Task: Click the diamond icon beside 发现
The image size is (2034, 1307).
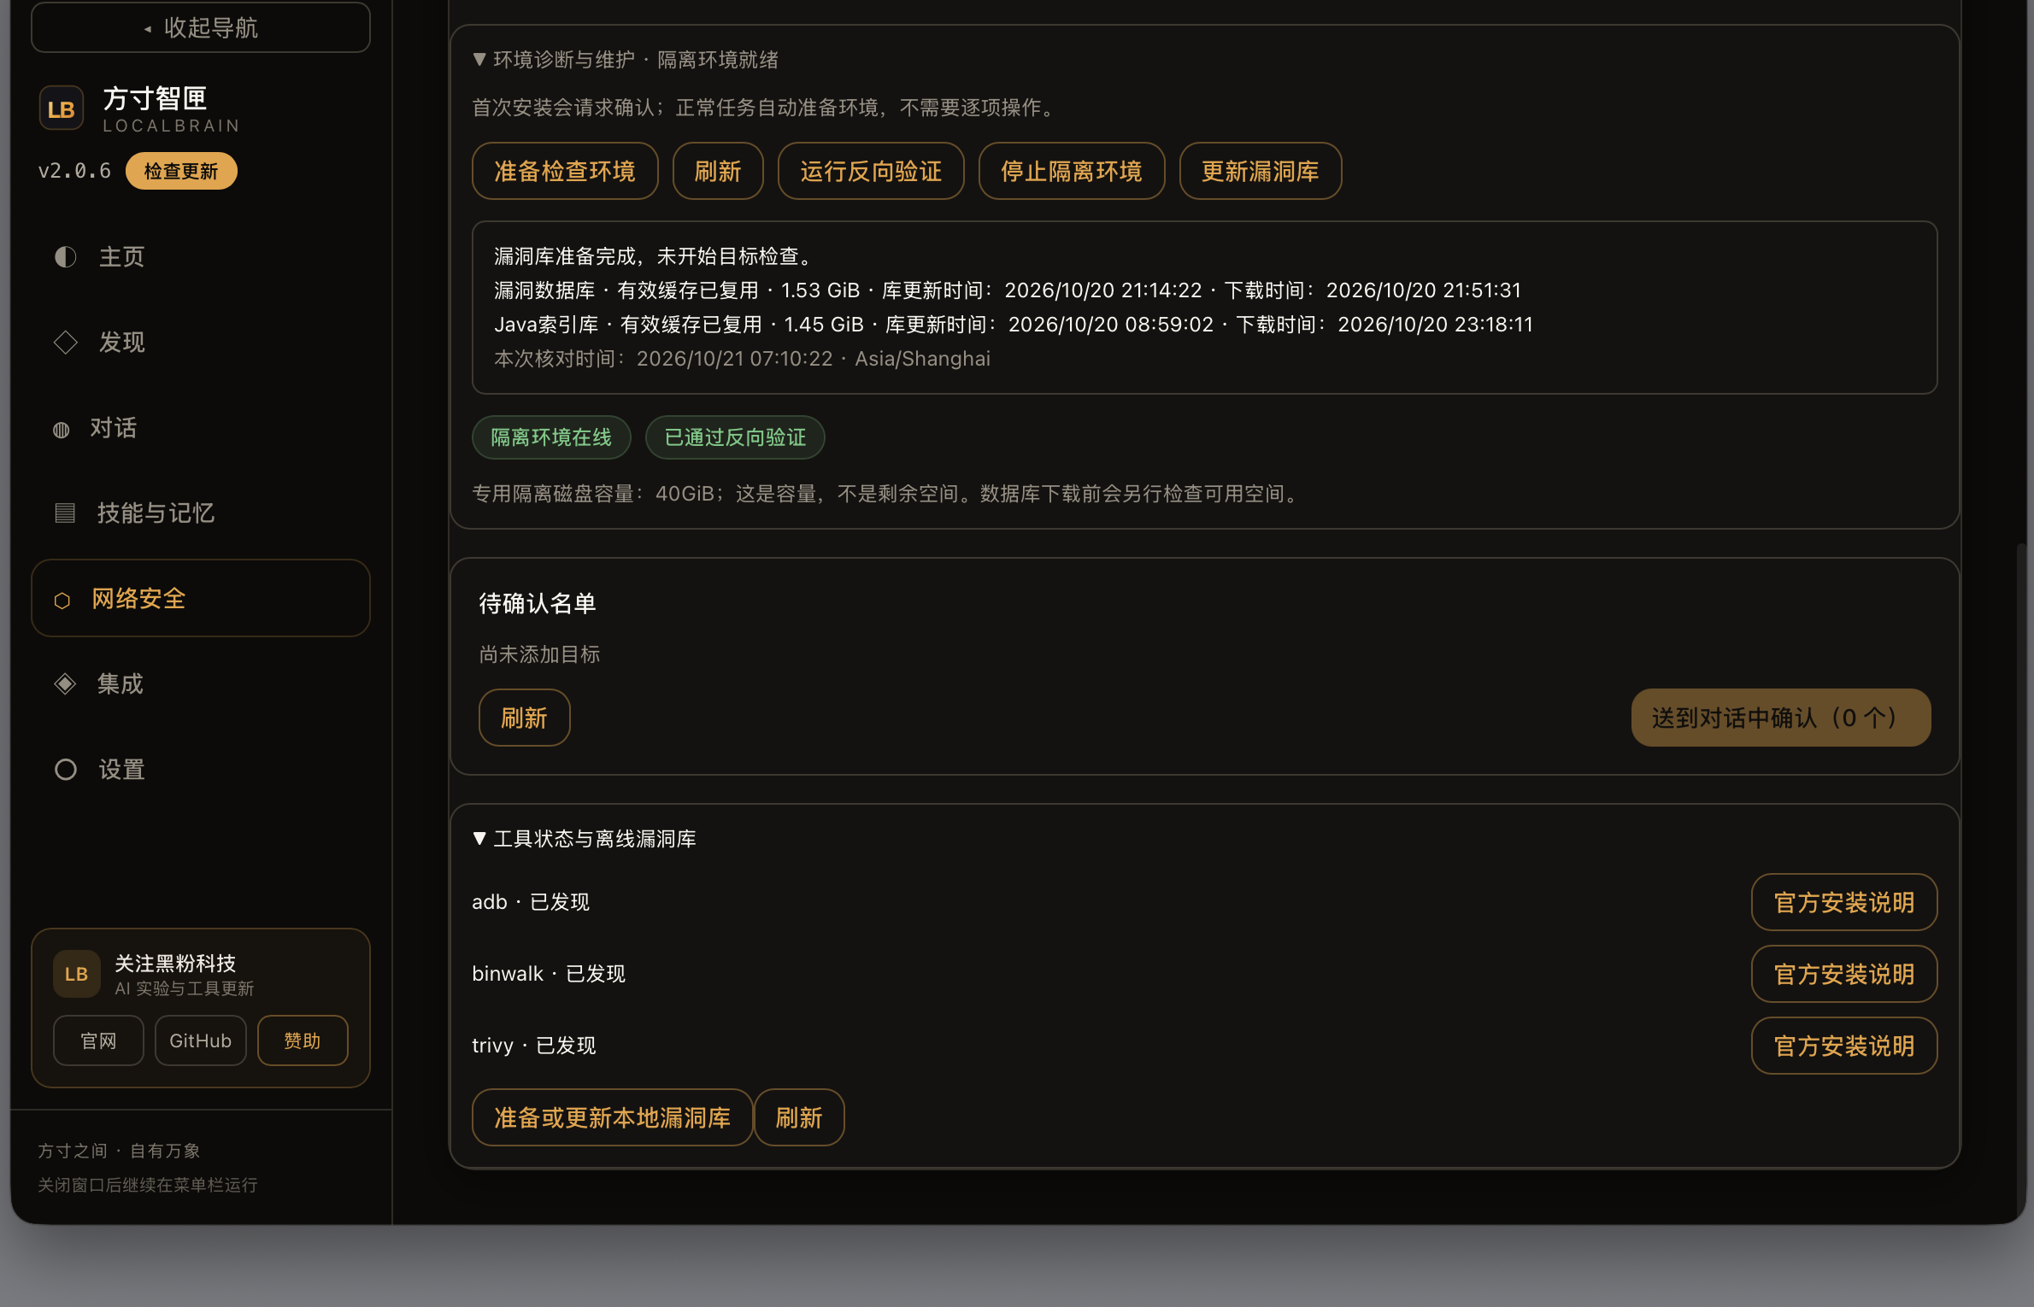Action: click(65, 343)
